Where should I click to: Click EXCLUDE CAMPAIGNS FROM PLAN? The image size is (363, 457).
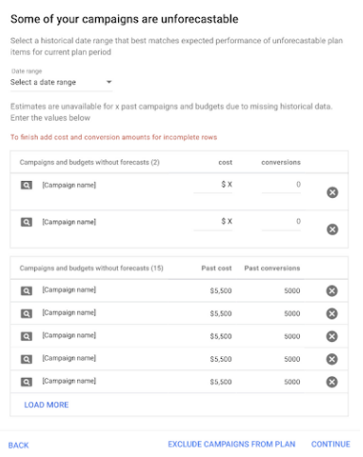(x=231, y=444)
